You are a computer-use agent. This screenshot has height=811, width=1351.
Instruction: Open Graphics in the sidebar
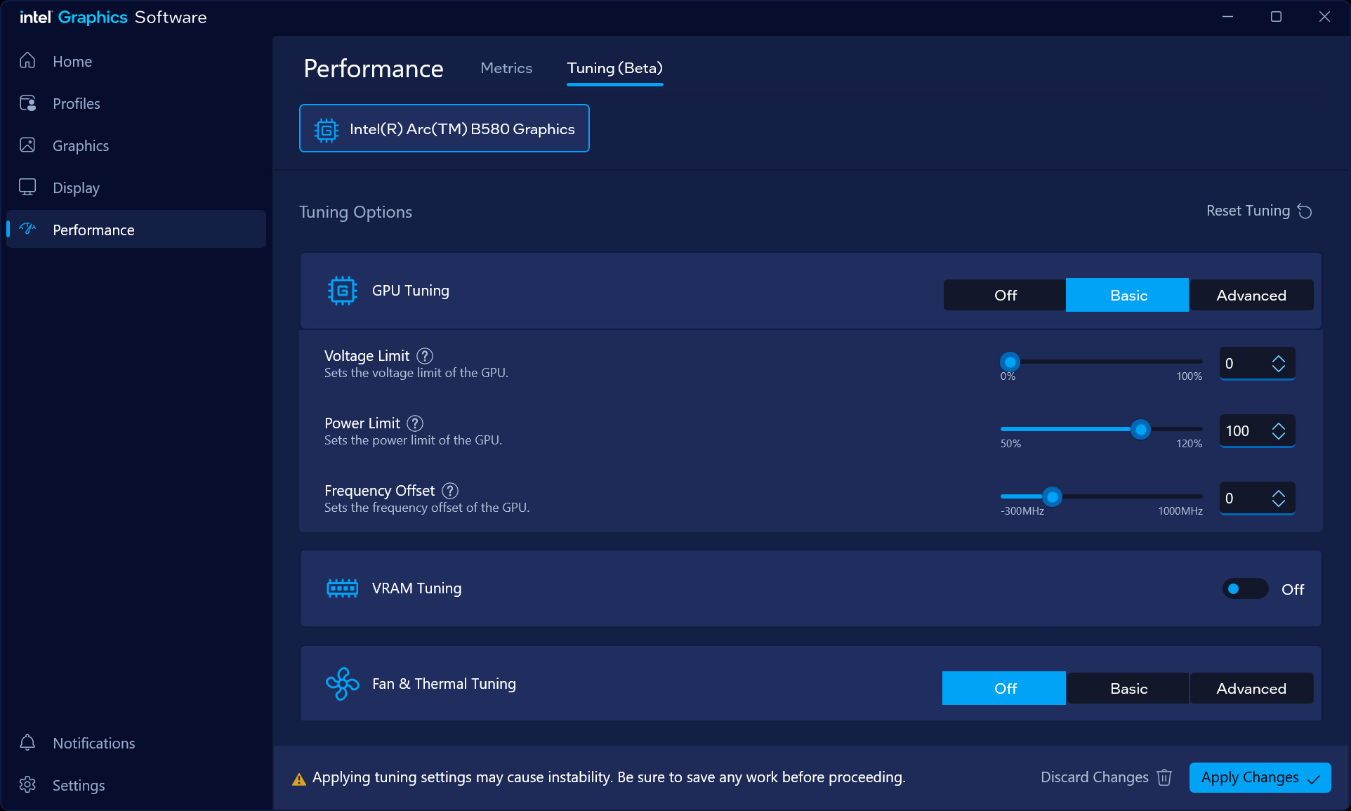136,145
